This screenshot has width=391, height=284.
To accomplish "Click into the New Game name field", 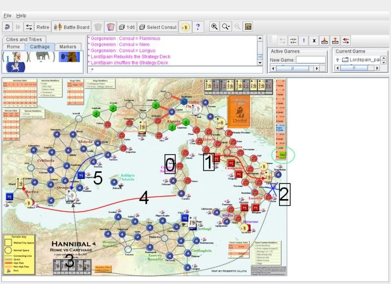I will click(311, 60).
